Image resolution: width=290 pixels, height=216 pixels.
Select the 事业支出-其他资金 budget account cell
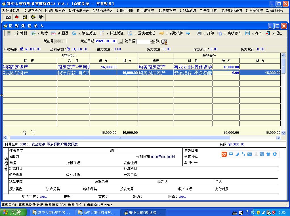pos(193,67)
